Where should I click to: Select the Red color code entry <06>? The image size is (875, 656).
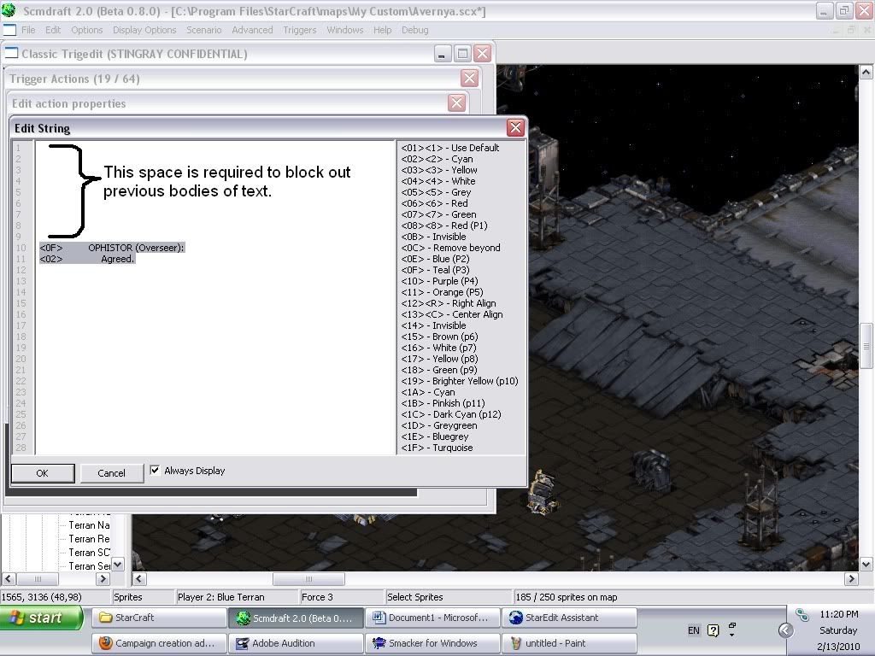pyautogui.click(x=435, y=203)
